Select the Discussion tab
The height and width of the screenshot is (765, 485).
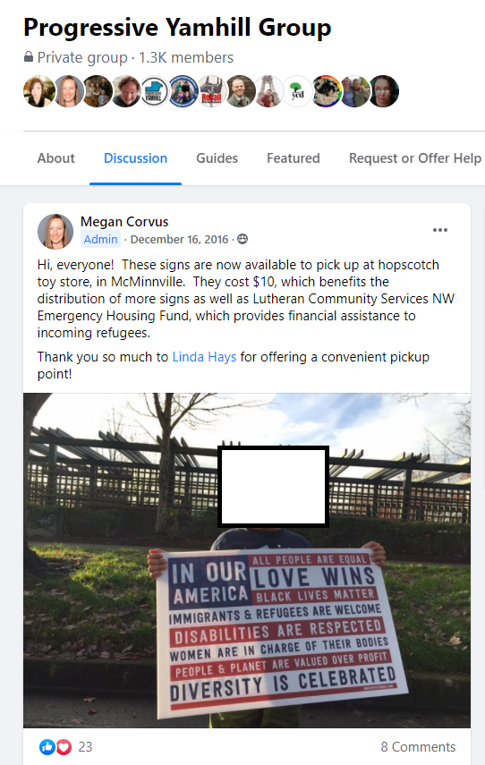[x=136, y=158]
